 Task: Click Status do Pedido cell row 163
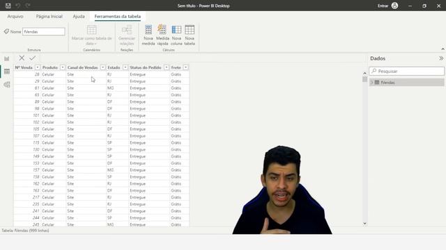click(x=149, y=190)
